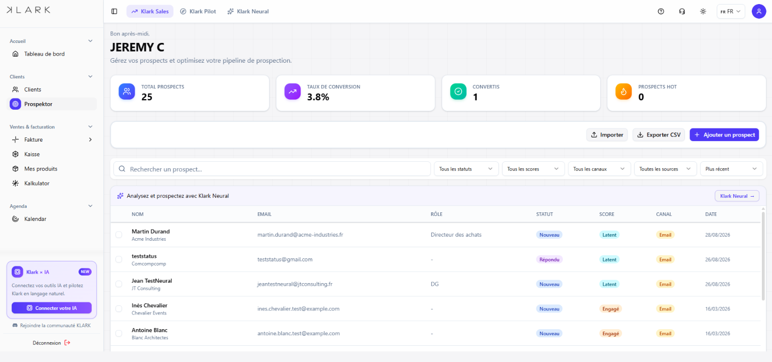The width and height of the screenshot is (772, 362).
Task: Click the Total Prospects people icon
Action: pyautogui.click(x=127, y=92)
